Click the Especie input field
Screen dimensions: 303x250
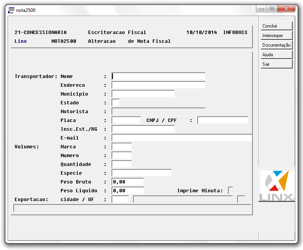click(x=141, y=173)
